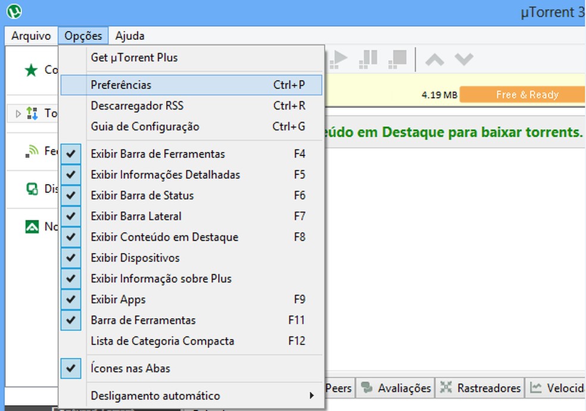Click the µTorrent logo in the title bar
The height and width of the screenshot is (411, 586).
[x=13, y=11]
